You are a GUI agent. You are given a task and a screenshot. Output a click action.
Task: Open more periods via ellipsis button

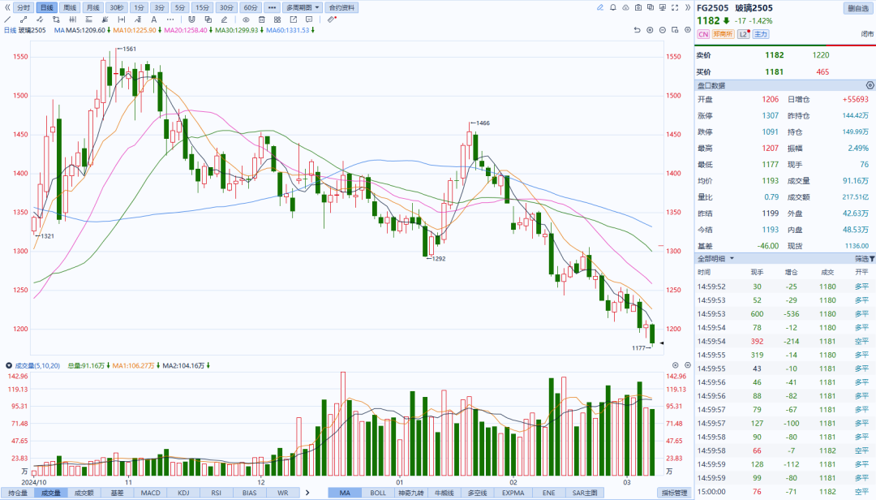click(x=272, y=8)
